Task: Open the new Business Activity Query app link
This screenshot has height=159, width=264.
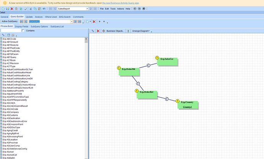Action: (121, 3)
